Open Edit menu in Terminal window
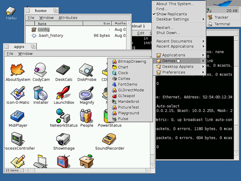The image size is (241, 181). (x=141, y=33)
